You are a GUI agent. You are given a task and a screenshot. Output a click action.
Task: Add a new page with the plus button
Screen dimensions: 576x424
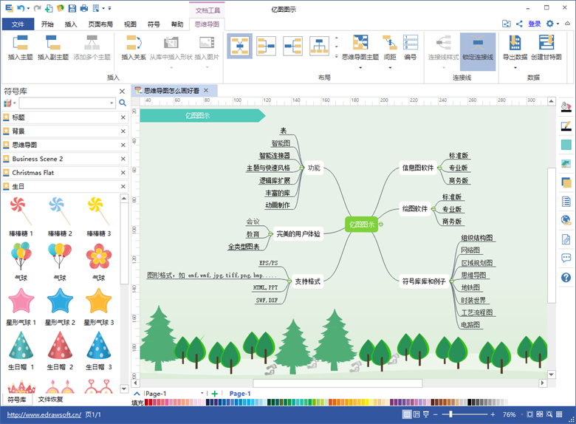click(215, 394)
